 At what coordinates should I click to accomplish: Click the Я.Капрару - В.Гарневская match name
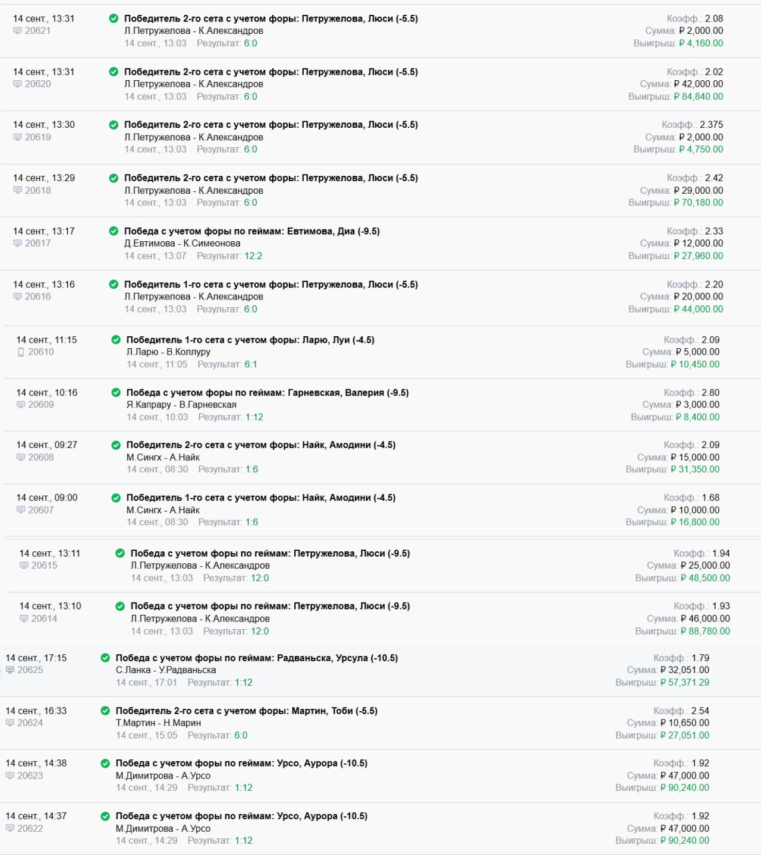click(x=181, y=405)
